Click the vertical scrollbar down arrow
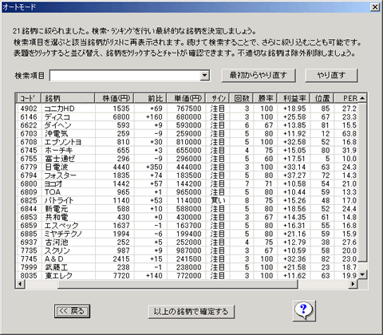 362,274
